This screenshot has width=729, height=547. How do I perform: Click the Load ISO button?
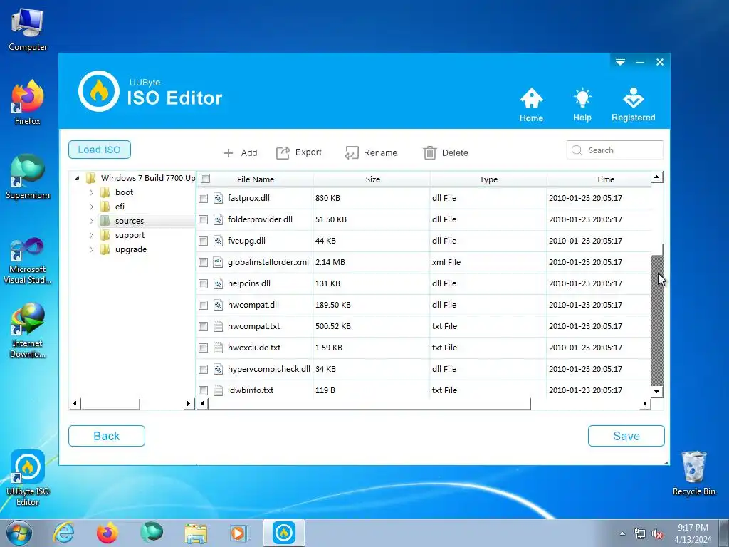pyautogui.click(x=100, y=150)
